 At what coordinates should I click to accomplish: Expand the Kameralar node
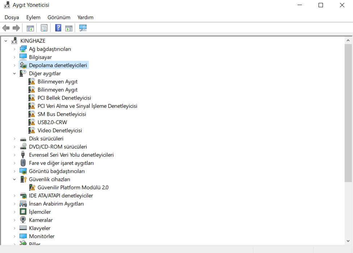pyautogui.click(x=14, y=220)
